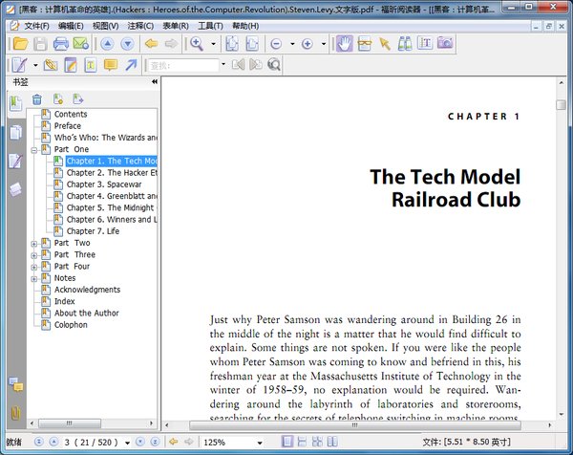573x455 pixels.
Task: Open the 文件(F) menu
Action: click(37, 26)
